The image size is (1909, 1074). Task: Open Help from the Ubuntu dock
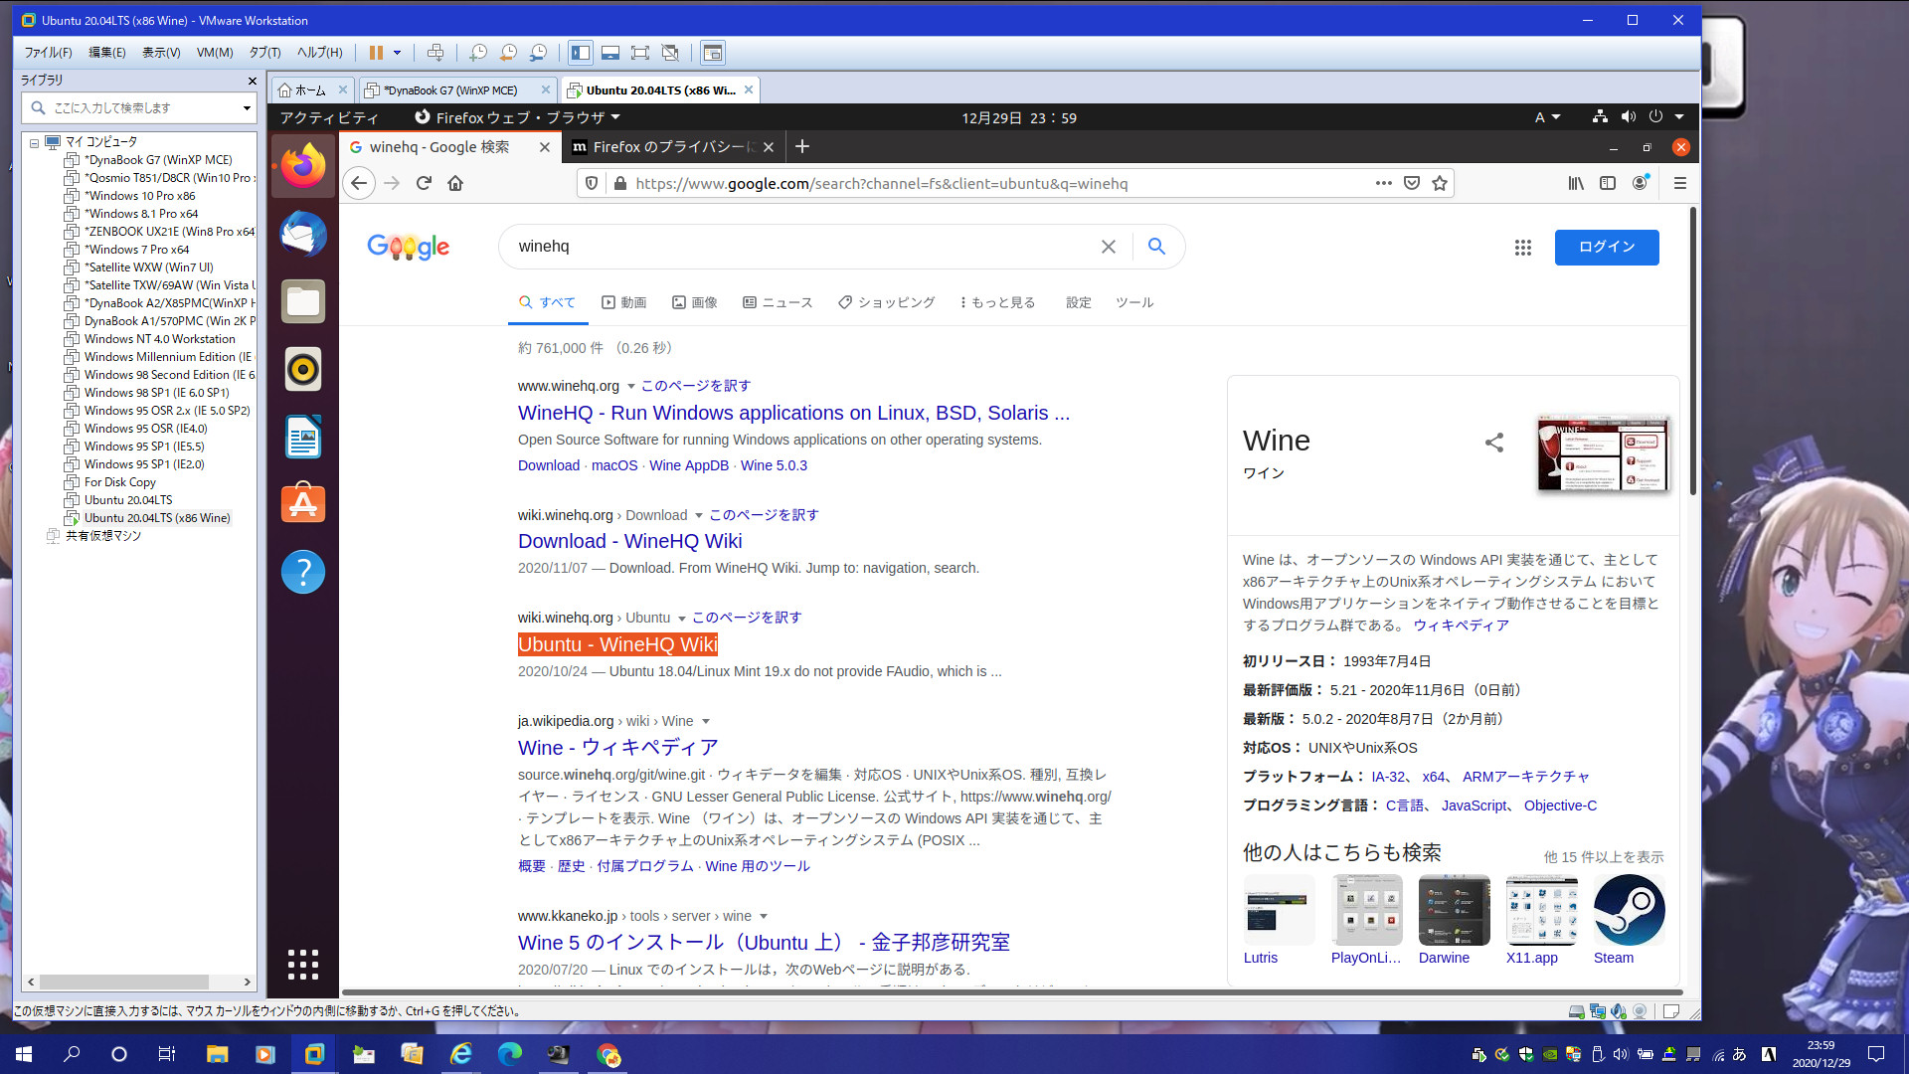[x=303, y=572]
